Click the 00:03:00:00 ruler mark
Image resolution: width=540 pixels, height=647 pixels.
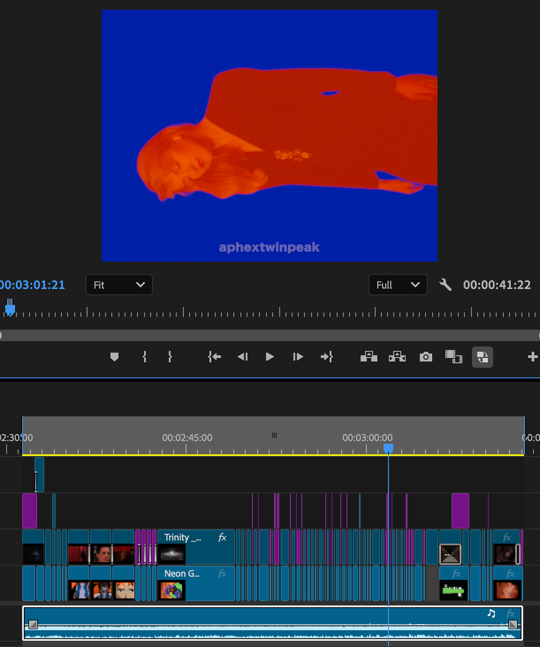click(x=367, y=437)
